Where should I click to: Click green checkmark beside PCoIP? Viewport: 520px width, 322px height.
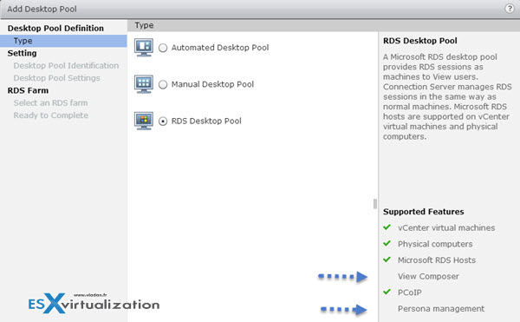[x=387, y=292]
